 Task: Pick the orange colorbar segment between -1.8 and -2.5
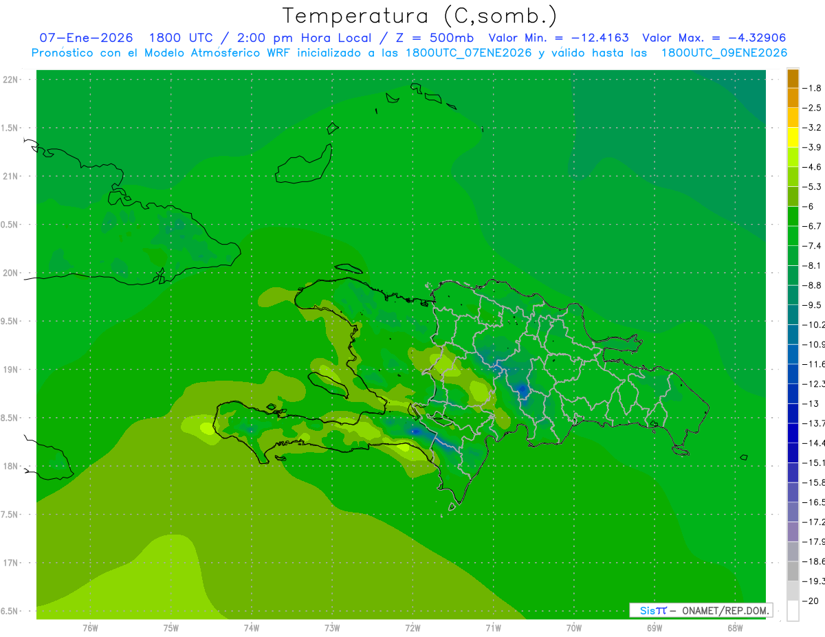pyautogui.click(x=793, y=98)
